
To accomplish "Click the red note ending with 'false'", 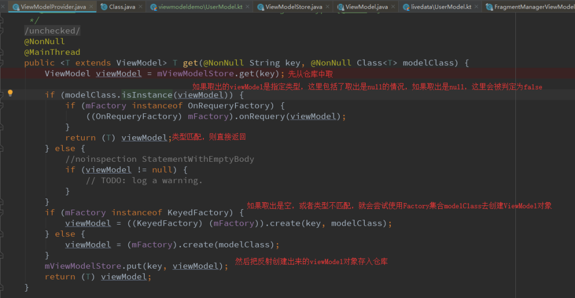I will (x=367, y=87).
